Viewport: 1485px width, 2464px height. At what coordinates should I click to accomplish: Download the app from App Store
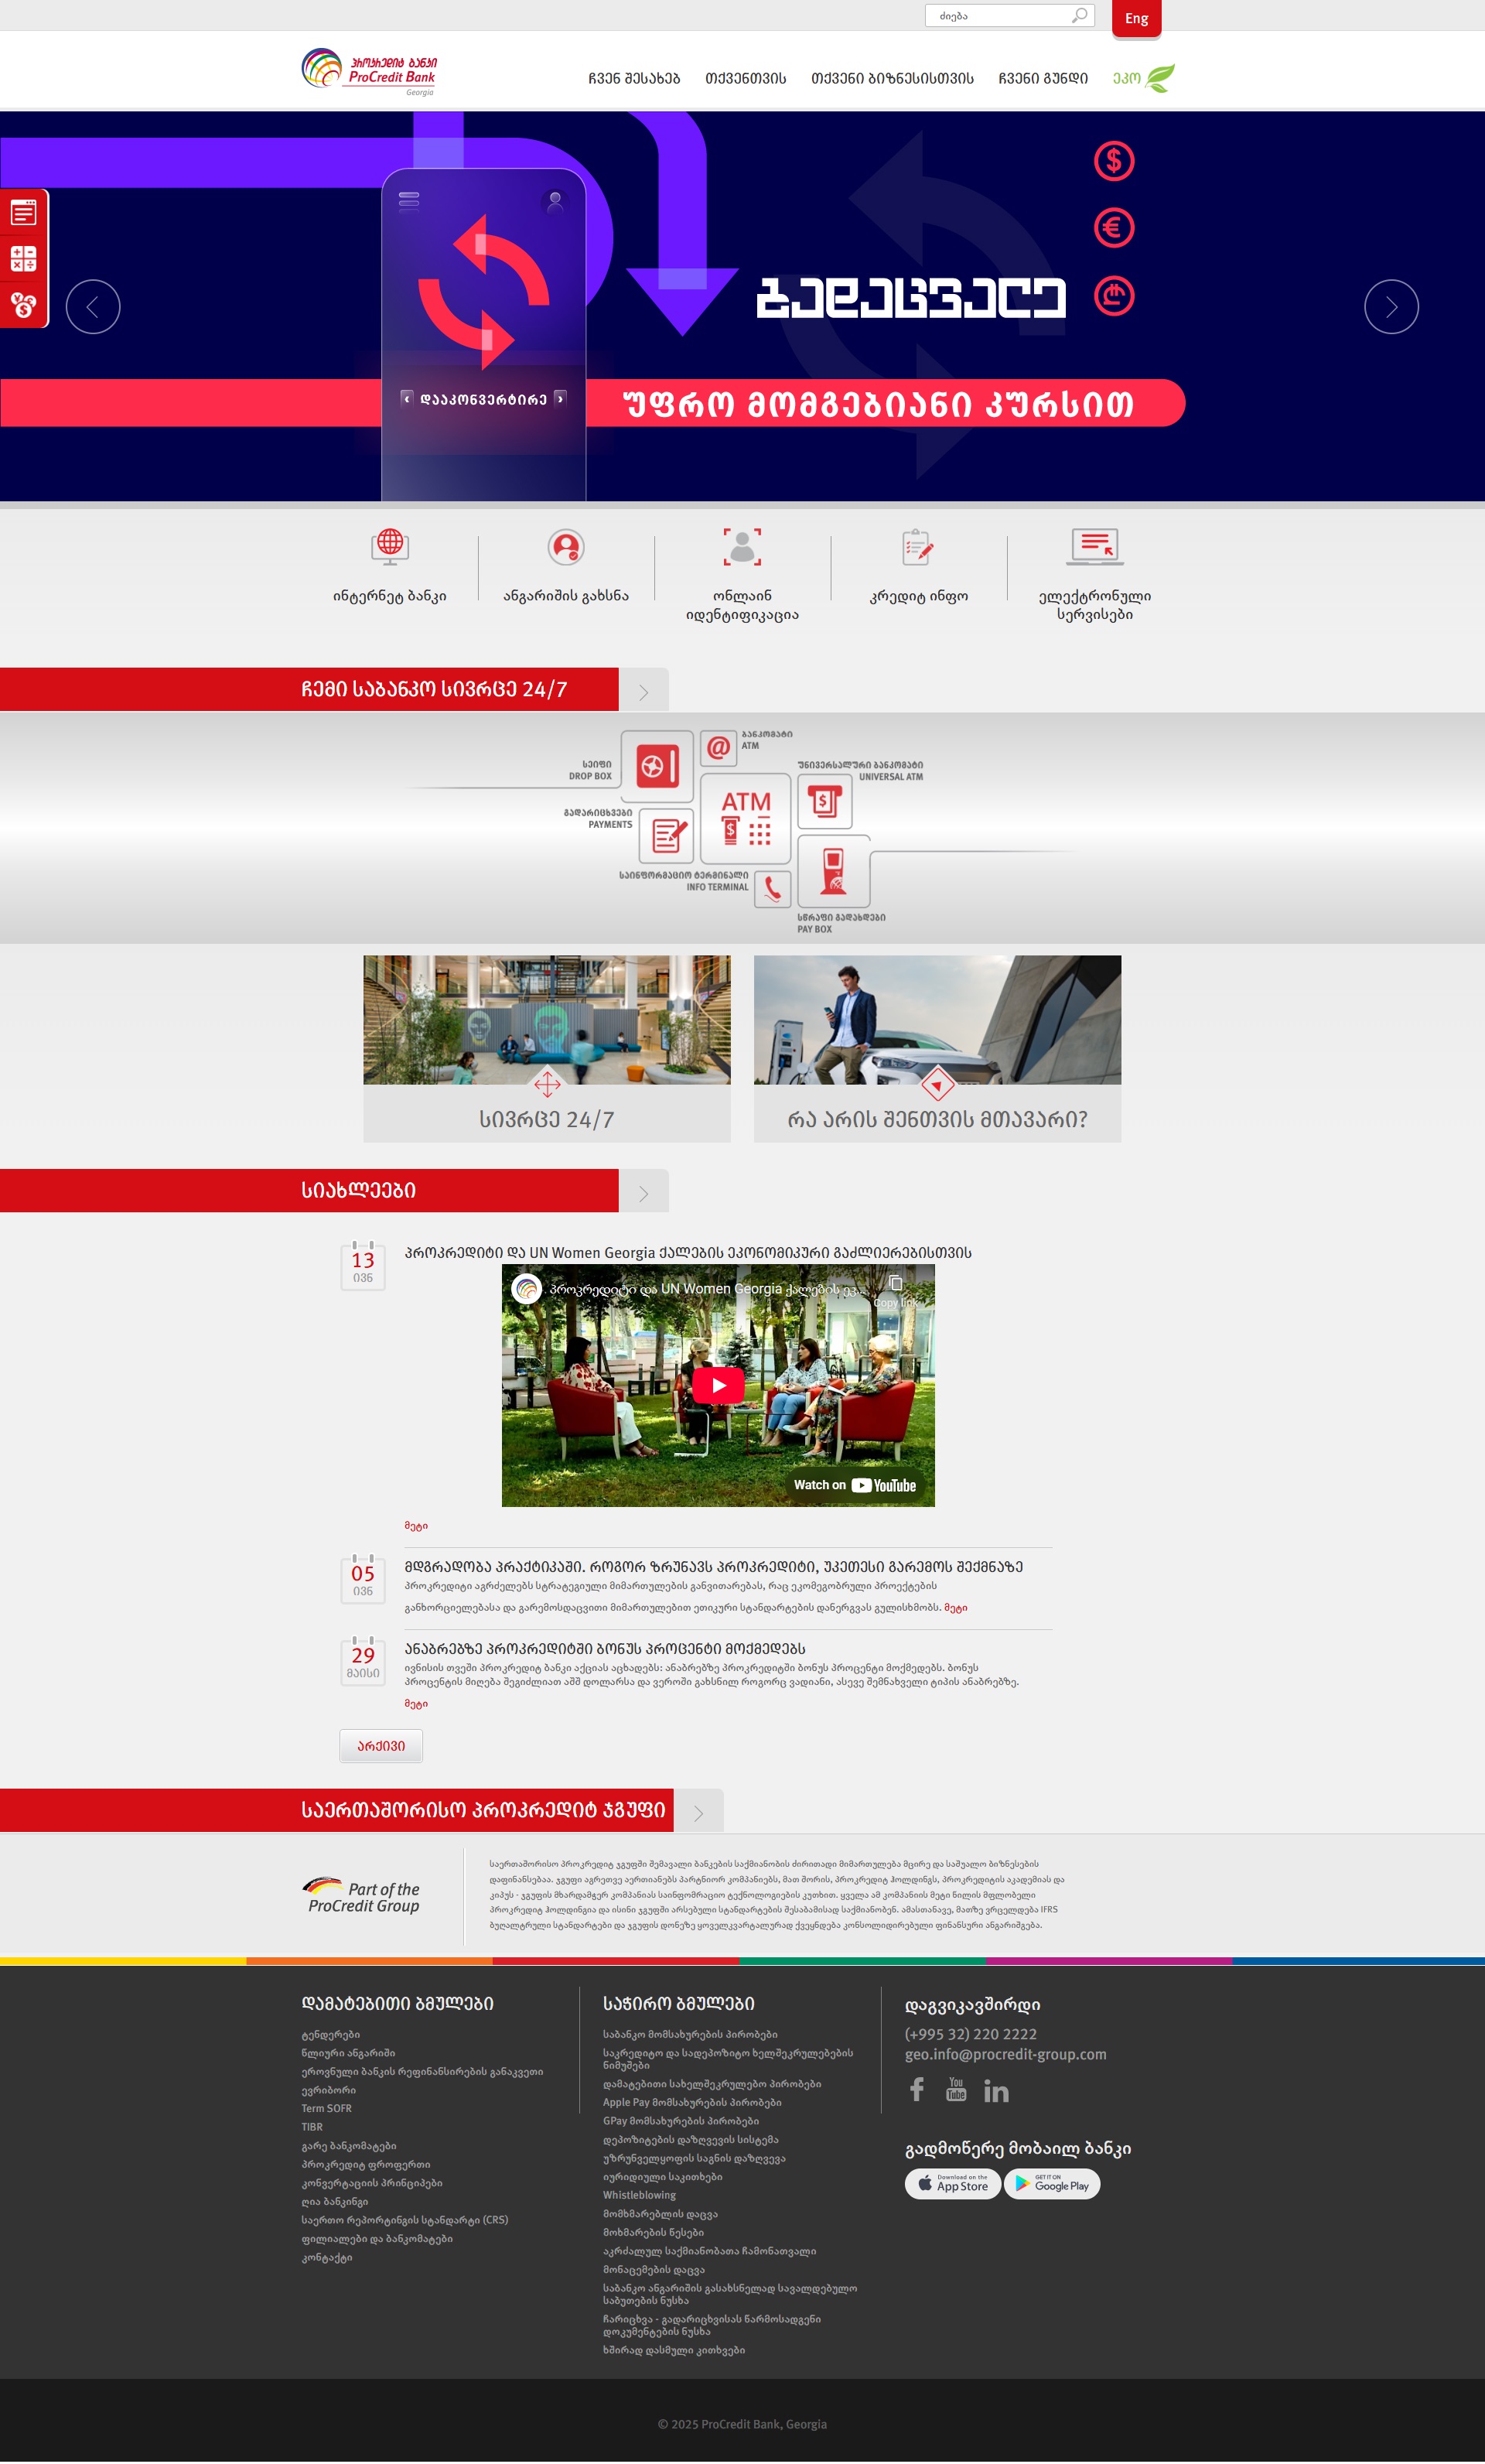[x=952, y=2184]
